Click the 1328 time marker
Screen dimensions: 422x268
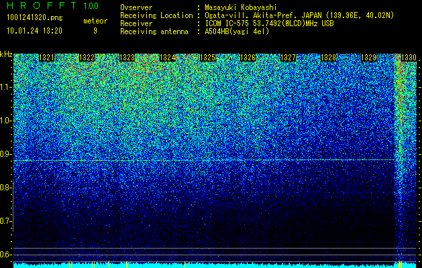tap(328, 58)
